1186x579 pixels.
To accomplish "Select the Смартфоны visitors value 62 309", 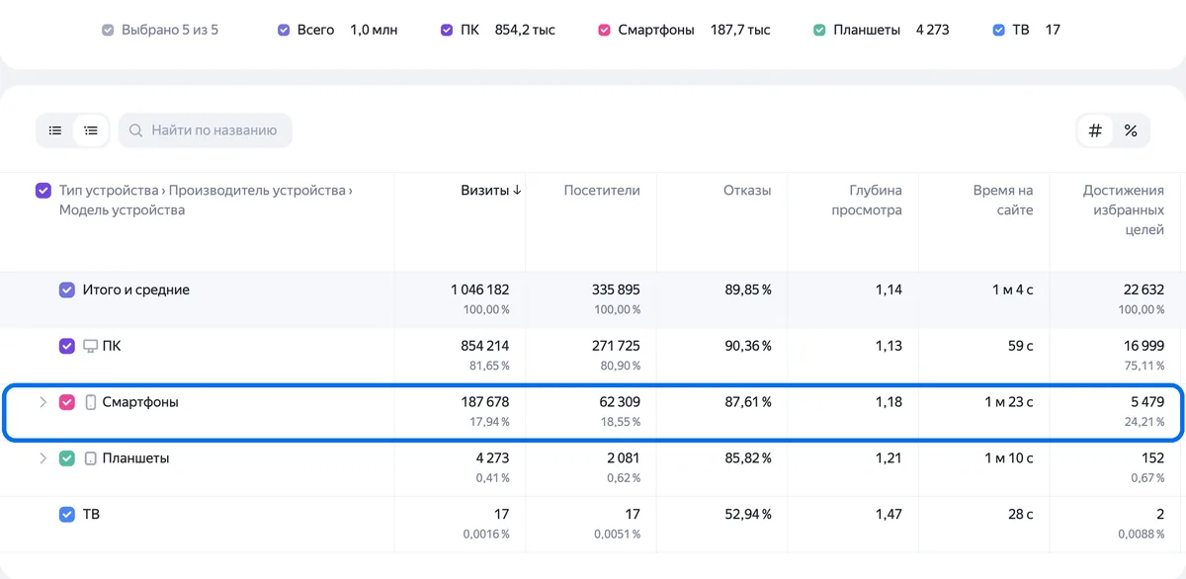I will coord(618,402).
